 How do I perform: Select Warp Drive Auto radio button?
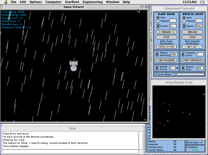[x=158, y=18]
